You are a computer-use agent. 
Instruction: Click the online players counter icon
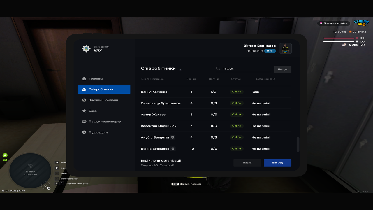pos(350,32)
